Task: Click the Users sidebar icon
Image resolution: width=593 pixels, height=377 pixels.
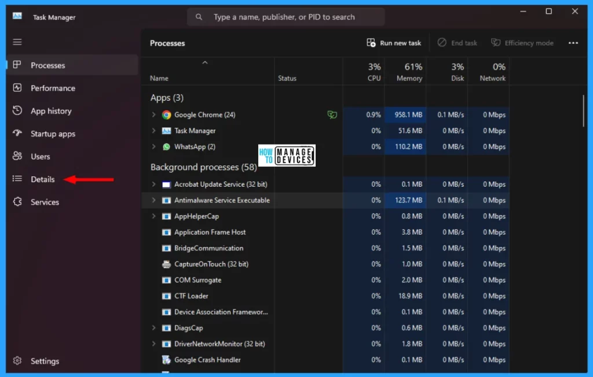Action: click(17, 156)
